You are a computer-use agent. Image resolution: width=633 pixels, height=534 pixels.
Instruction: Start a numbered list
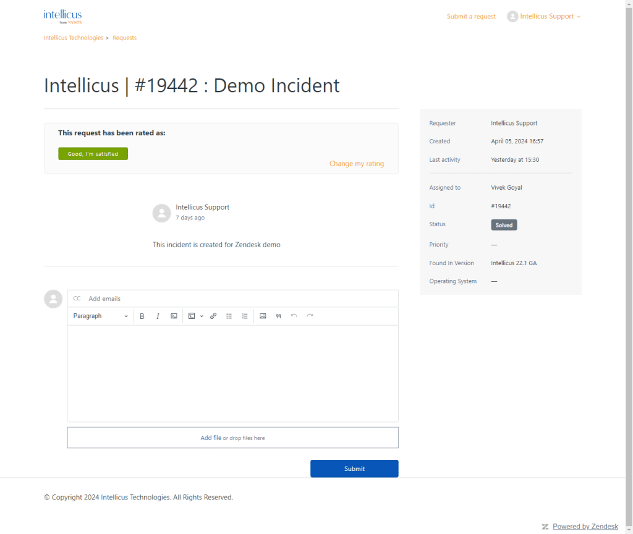pyautogui.click(x=245, y=316)
